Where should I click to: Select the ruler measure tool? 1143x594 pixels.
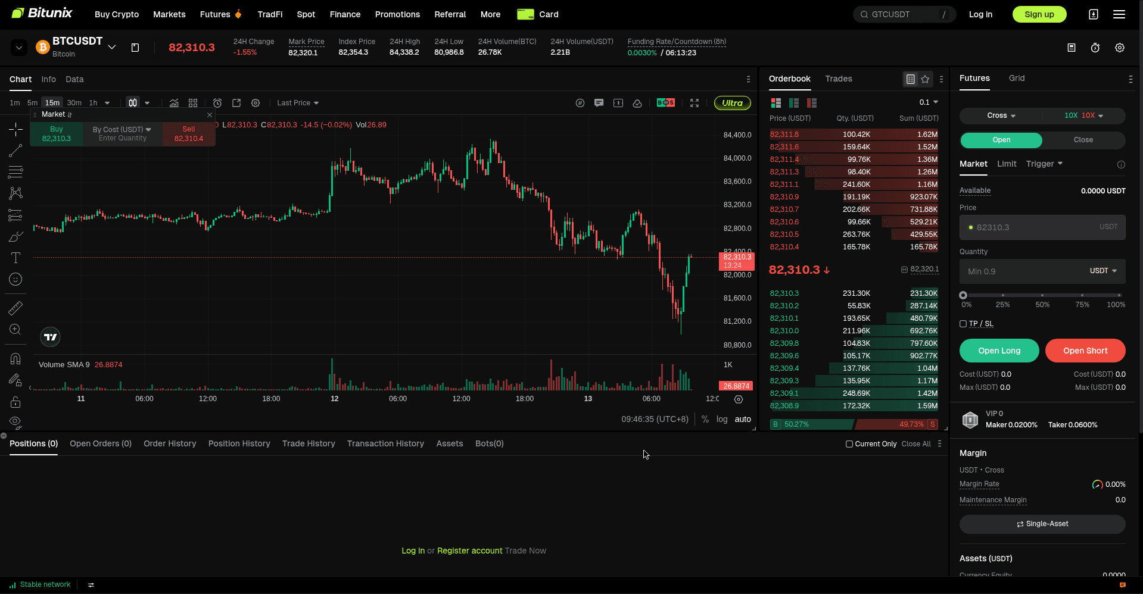tap(15, 308)
